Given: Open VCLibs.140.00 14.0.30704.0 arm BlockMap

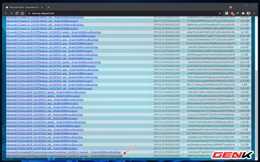Looking at the screenshot, I should 45,130.
